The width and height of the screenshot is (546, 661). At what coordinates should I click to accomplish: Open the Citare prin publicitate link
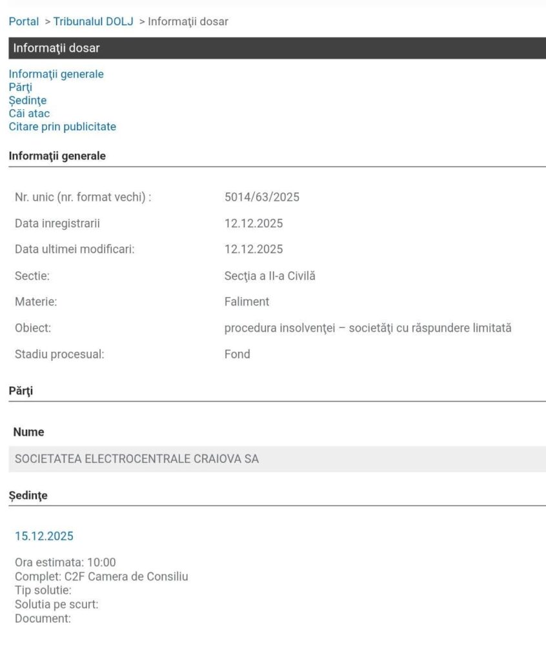tap(62, 127)
